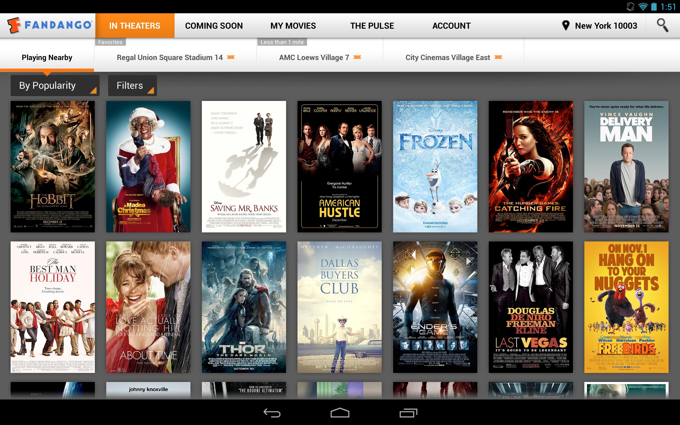680x425 pixels.
Task: Open Delivery Man poster
Action: [x=626, y=167]
